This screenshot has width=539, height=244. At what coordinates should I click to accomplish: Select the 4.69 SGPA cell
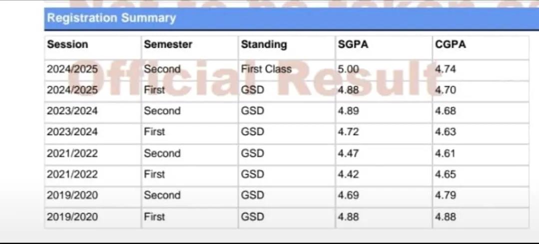coord(348,195)
